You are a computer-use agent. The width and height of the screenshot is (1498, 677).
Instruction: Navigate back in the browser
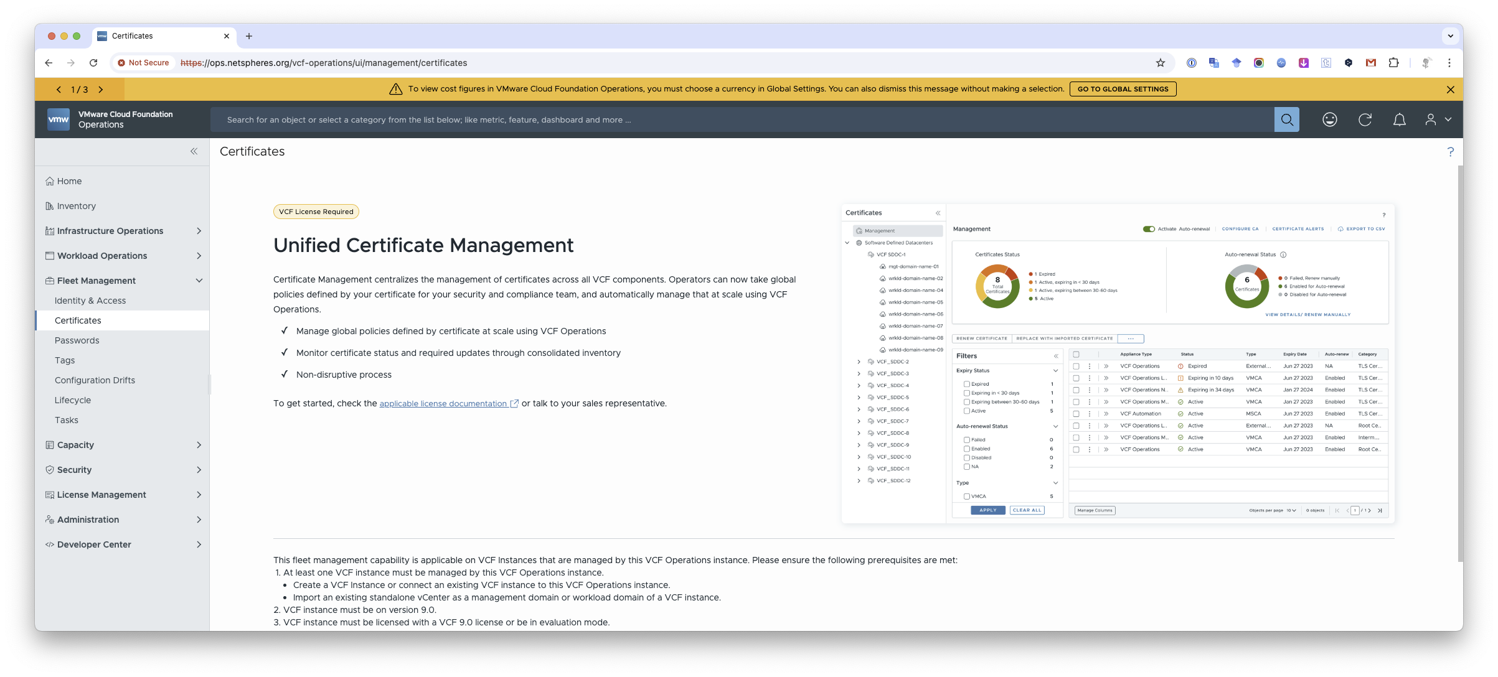(x=49, y=63)
